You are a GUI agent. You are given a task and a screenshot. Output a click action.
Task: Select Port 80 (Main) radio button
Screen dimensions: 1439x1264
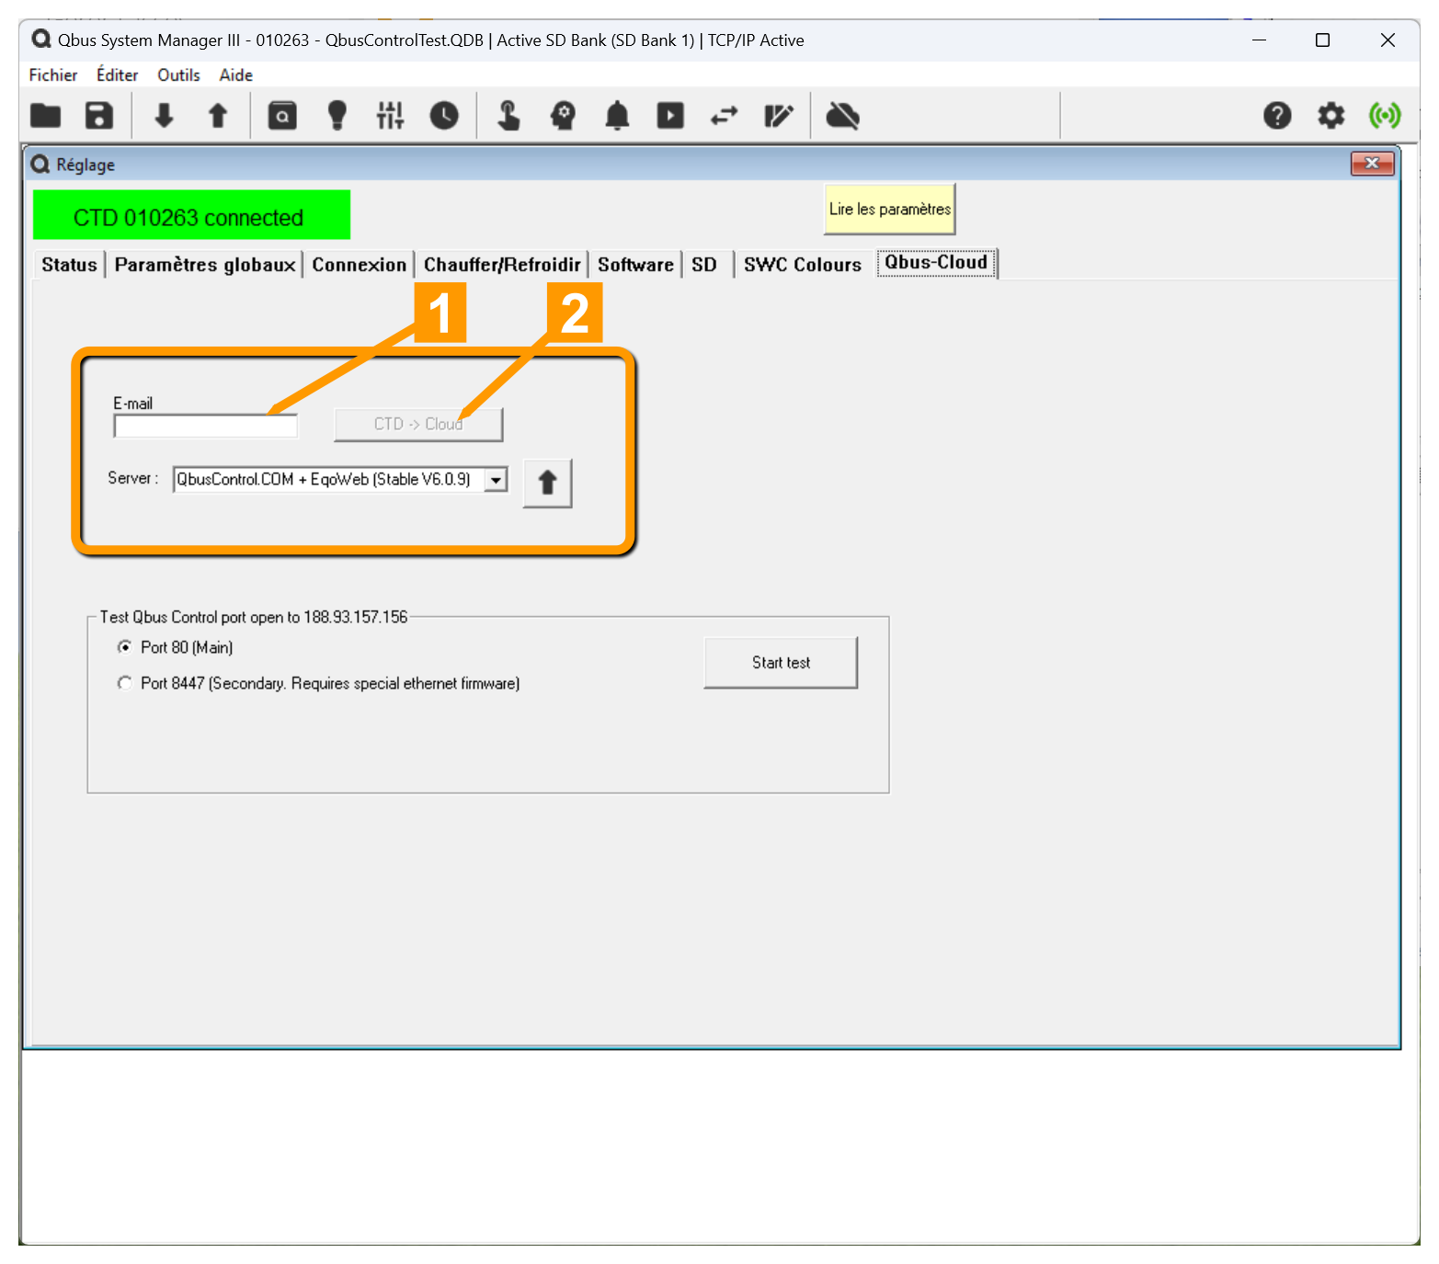[125, 647]
